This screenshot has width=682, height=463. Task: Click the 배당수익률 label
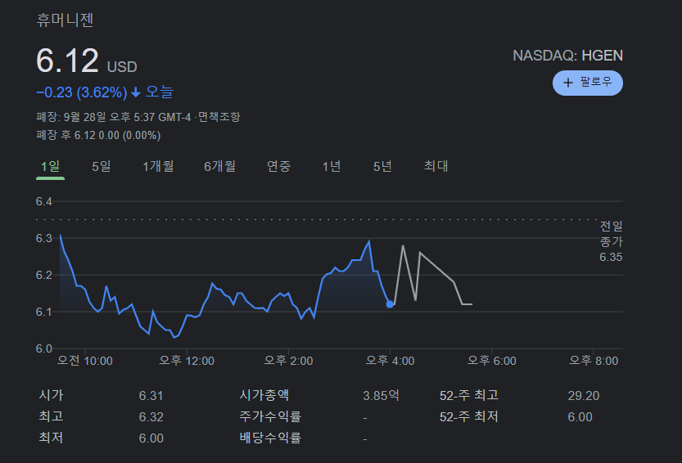pyautogui.click(x=269, y=438)
